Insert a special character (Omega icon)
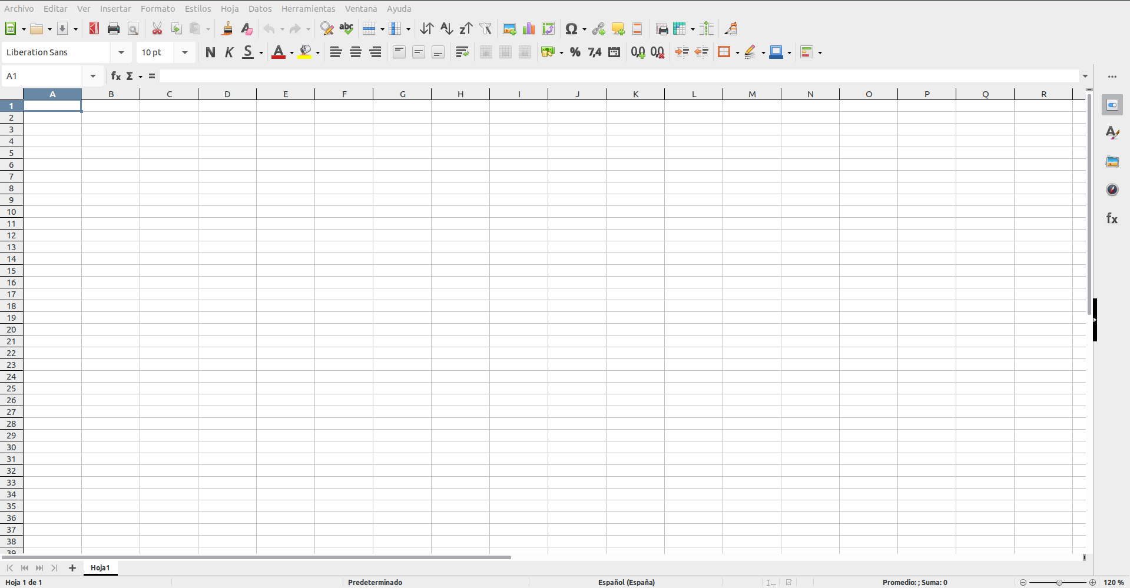Image resolution: width=1130 pixels, height=588 pixels. [571, 29]
